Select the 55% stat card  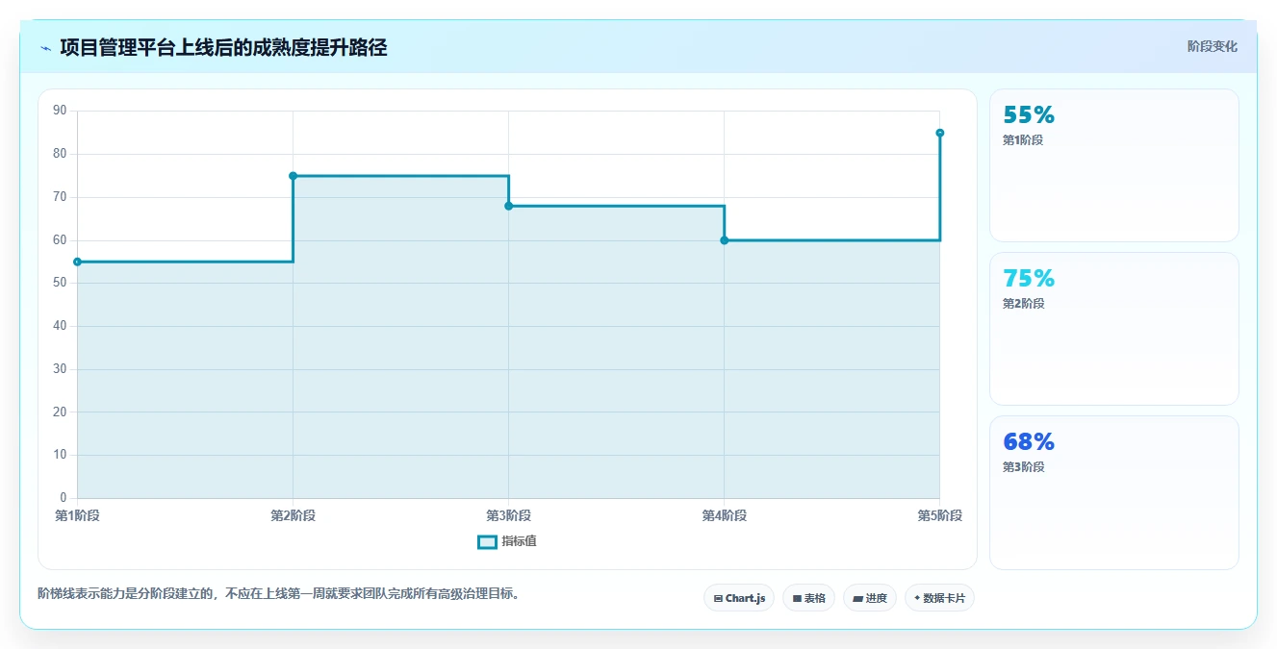(x=1113, y=165)
